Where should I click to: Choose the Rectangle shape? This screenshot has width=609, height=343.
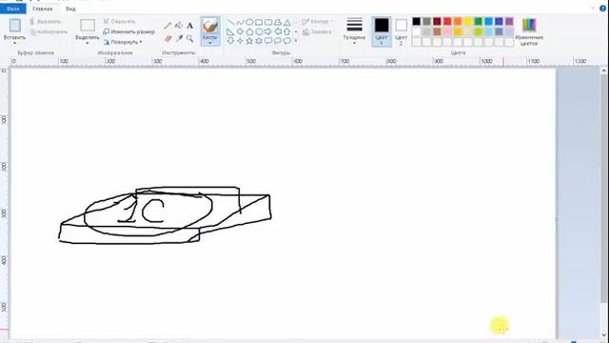tap(259, 22)
